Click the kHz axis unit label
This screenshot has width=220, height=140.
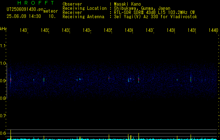point(3,29)
